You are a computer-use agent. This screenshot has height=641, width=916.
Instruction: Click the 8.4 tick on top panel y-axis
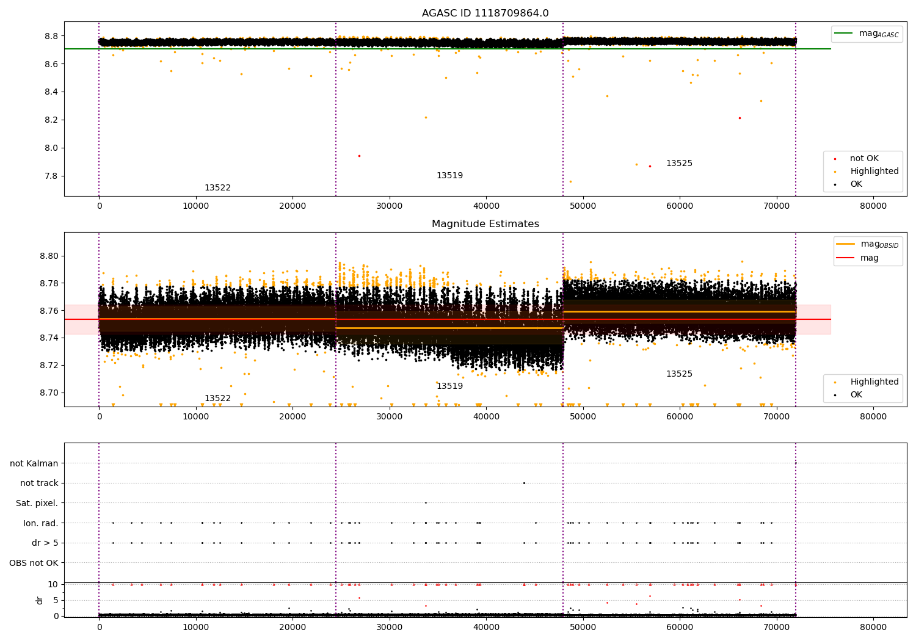[x=51, y=92]
